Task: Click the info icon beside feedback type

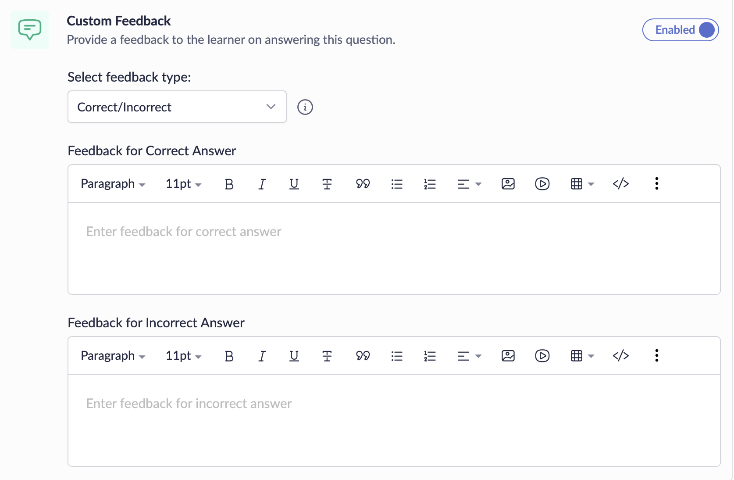Action: pos(305,107)
